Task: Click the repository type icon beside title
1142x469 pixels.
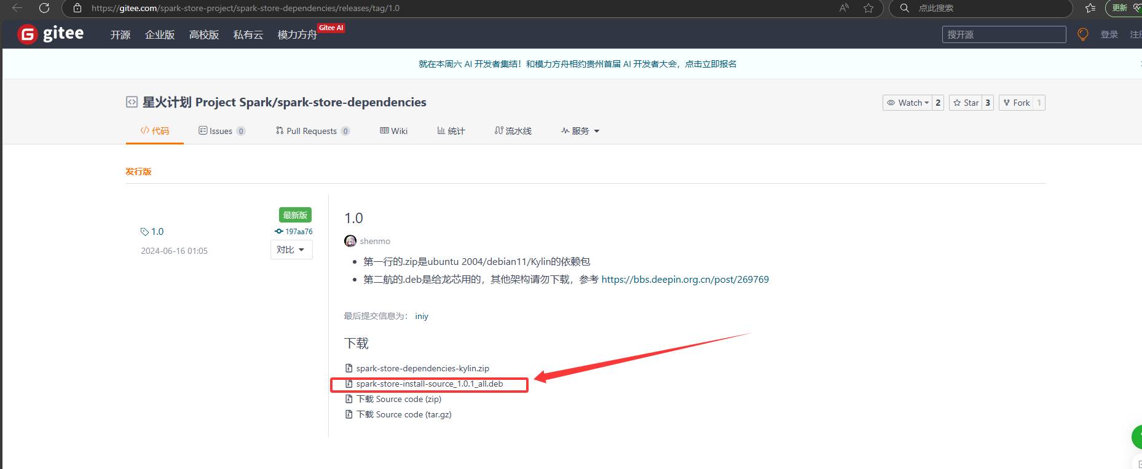Action: pos(132,102)
